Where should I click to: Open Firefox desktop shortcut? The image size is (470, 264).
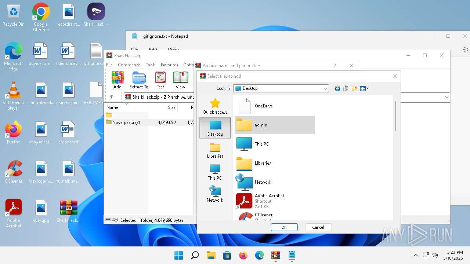[14, 132]
